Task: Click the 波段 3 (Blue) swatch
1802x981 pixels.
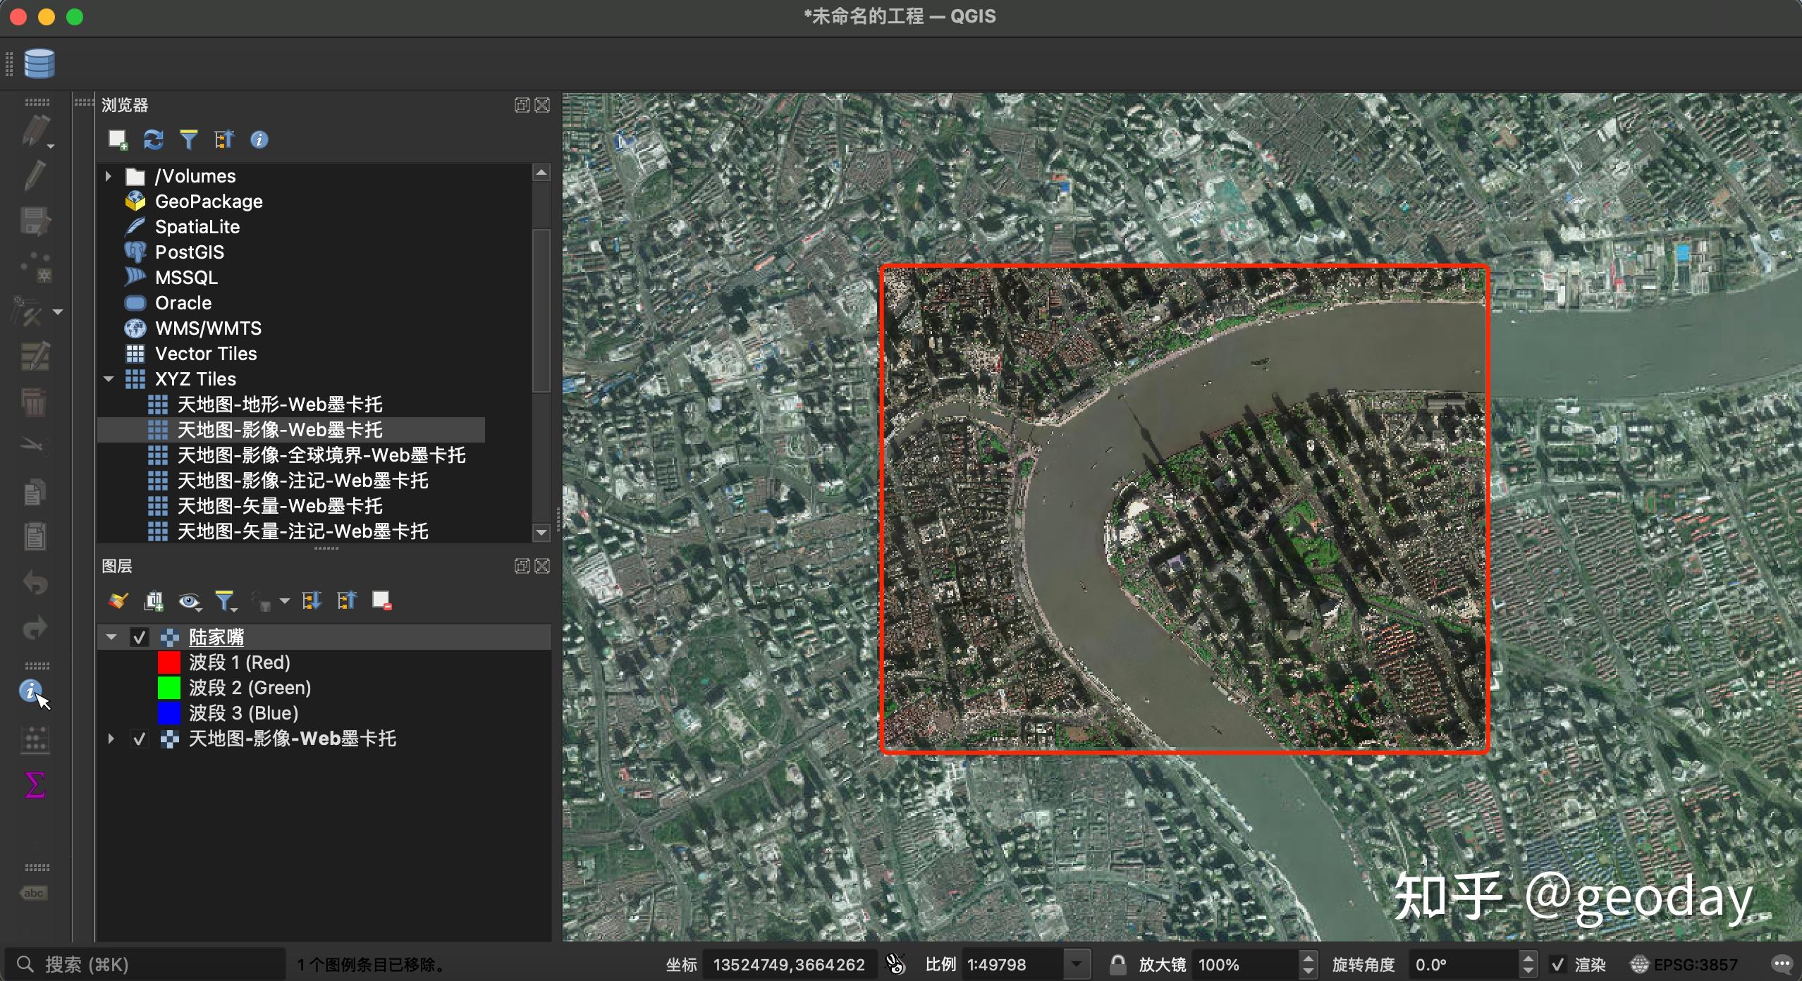Action: [168, 713]
